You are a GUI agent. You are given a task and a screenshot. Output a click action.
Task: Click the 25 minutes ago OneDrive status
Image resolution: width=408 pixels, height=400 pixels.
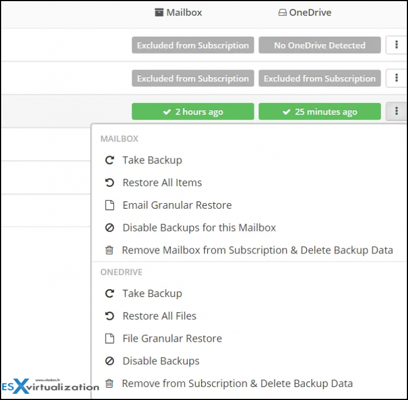tap(320, 111)
